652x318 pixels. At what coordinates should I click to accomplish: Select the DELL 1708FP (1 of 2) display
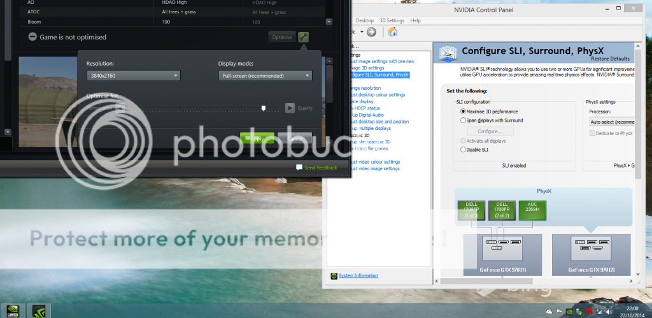(471, 210)
